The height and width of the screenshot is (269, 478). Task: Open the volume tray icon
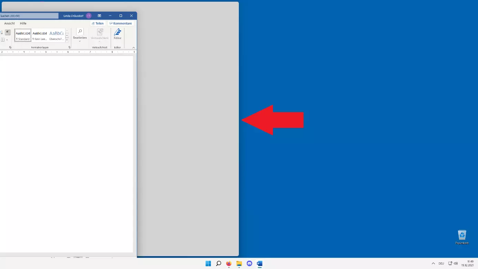pyautogui.click(x=456, y=263)
